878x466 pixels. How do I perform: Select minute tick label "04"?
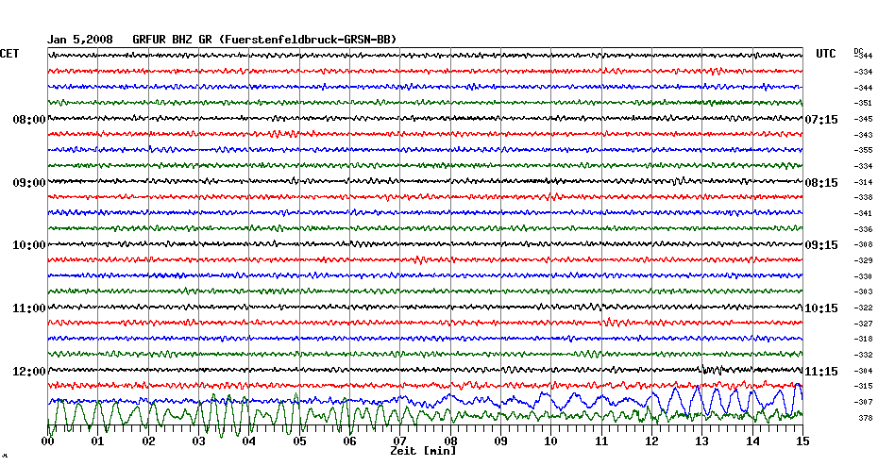pos(249,441)
